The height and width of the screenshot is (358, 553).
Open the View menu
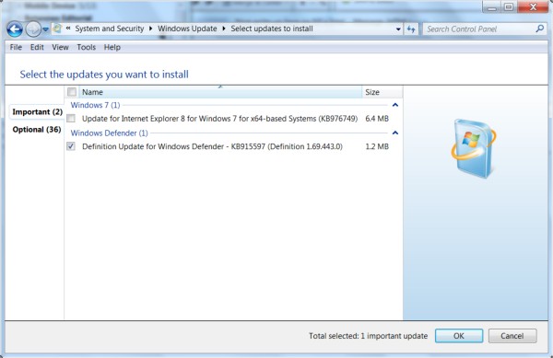(x=60, y=47)
